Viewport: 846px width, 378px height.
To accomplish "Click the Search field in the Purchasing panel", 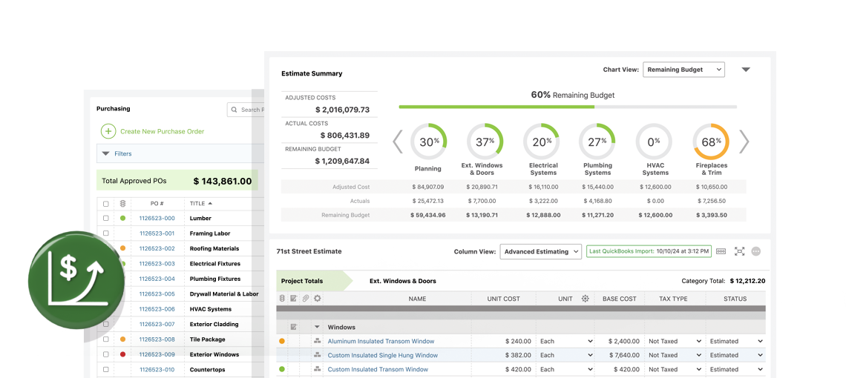I will coord(246,110).
